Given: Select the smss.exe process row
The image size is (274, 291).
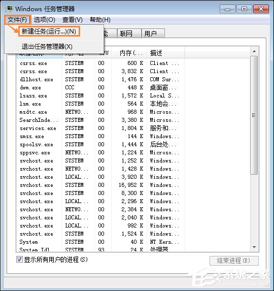Looking at the screenshot, I should 100,137.
